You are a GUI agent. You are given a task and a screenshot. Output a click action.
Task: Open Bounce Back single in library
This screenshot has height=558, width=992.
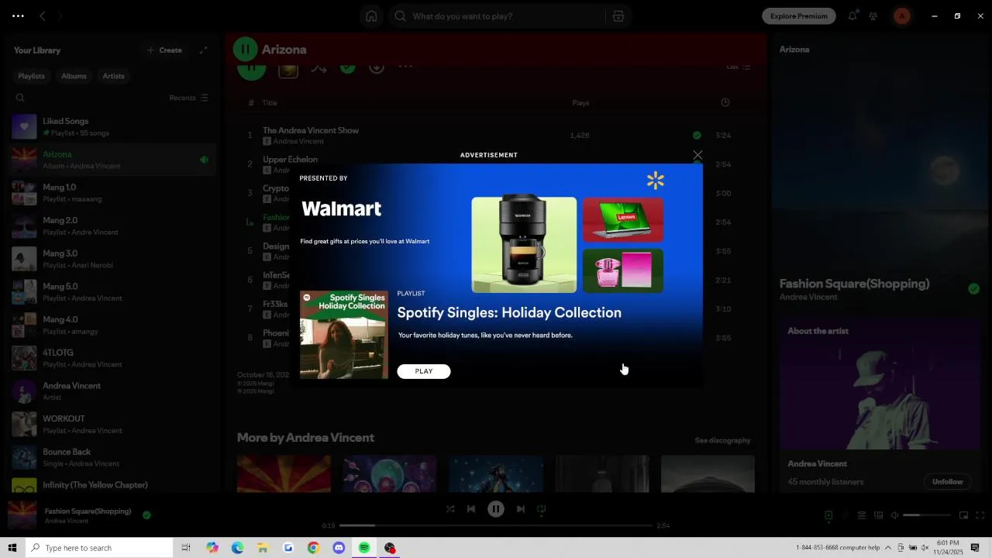tap(112, 457)
